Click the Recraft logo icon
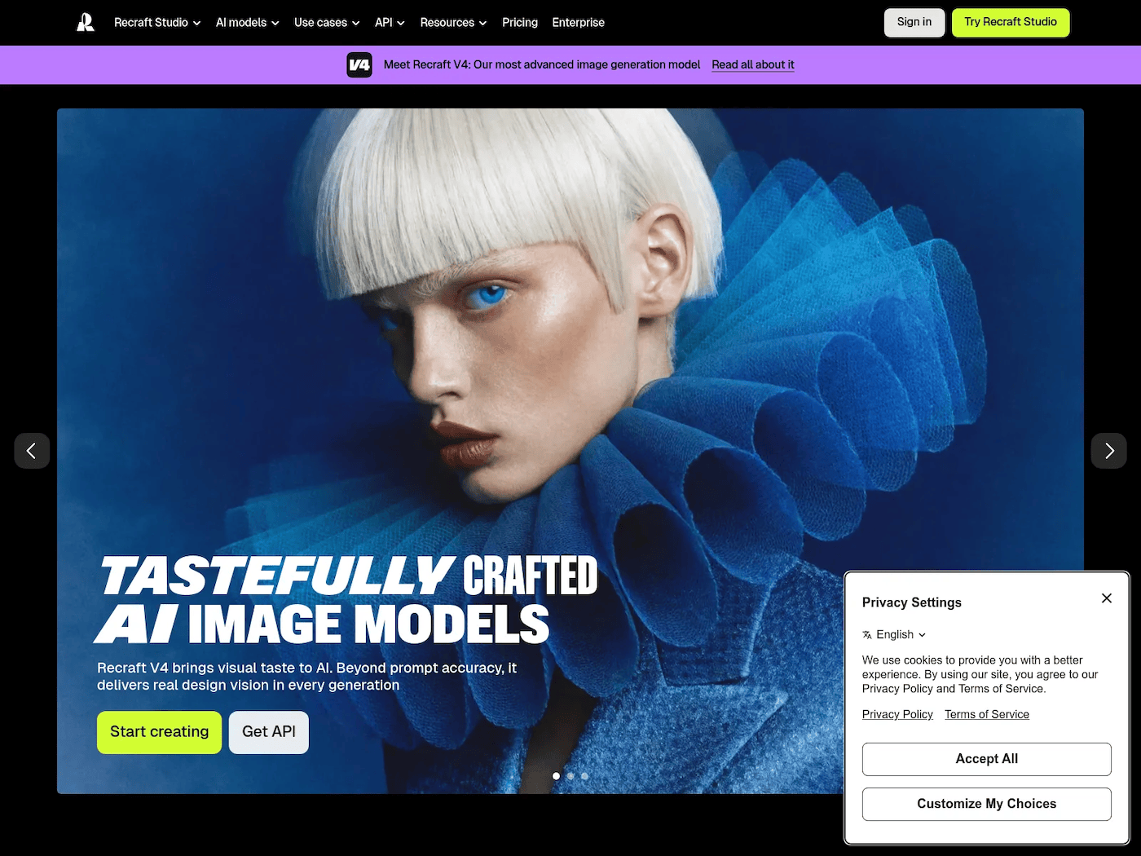Viewport: 1141px width, 856px height. (x=86, y=23)
